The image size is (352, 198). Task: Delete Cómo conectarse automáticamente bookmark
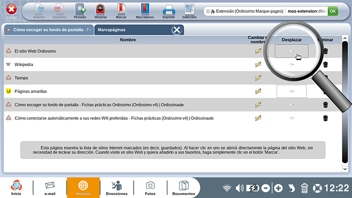coord(325,118)
